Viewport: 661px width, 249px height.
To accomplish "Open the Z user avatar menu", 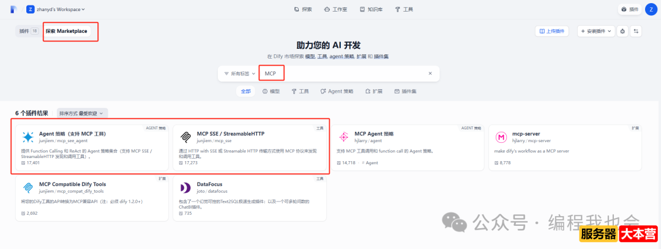I will coord(651,9).
